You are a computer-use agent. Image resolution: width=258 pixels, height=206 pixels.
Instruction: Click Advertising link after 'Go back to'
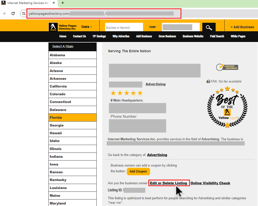[157, 155]
